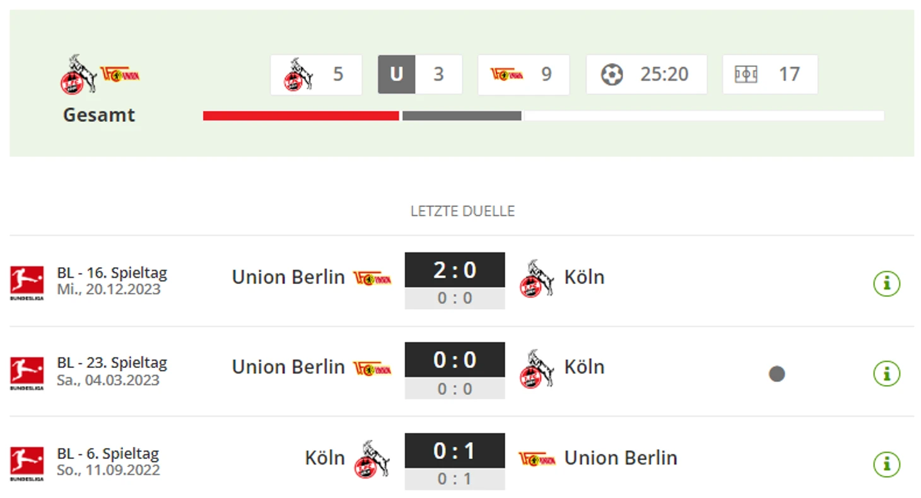This screenshot has height=498, width=921.
Task: Click the gray draws segment of the bar
Action: (x=462, y=116)
